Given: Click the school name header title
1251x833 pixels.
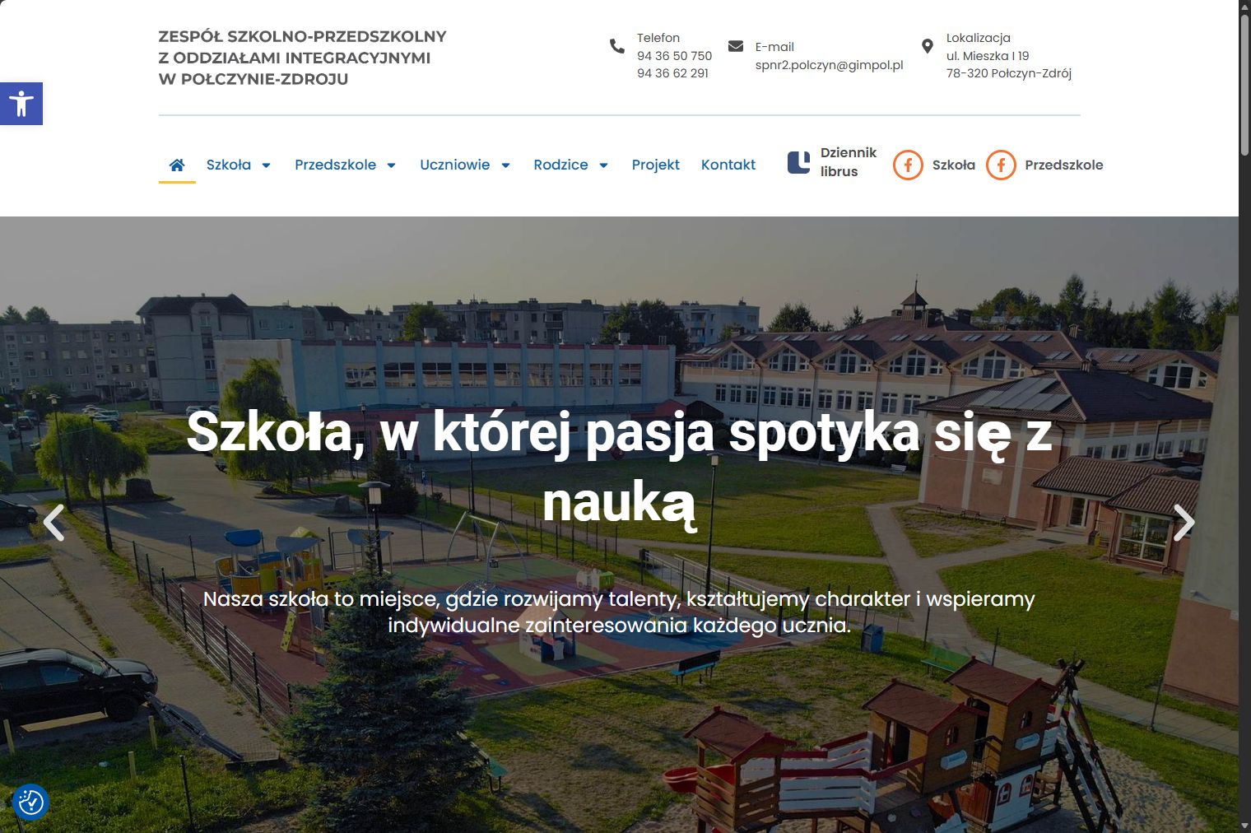Looking at the screenshot, I should 302,58.
